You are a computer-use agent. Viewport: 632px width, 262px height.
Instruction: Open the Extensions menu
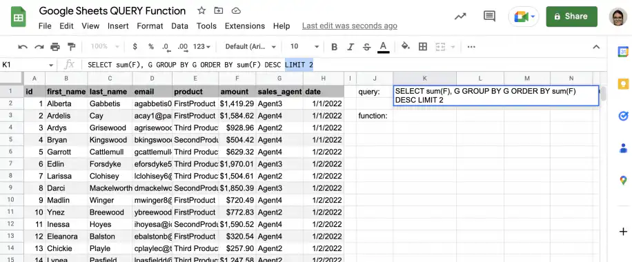(x=245, y=26)
